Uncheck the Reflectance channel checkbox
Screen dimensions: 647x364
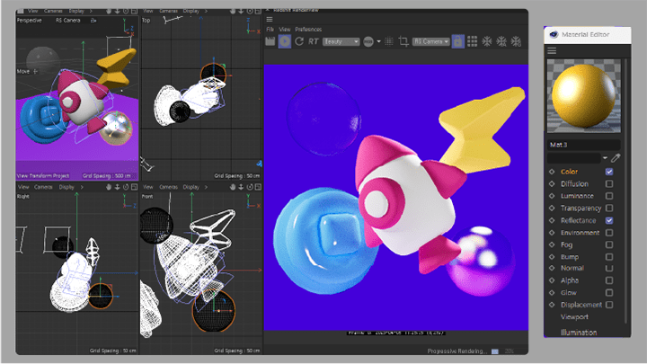609,220
